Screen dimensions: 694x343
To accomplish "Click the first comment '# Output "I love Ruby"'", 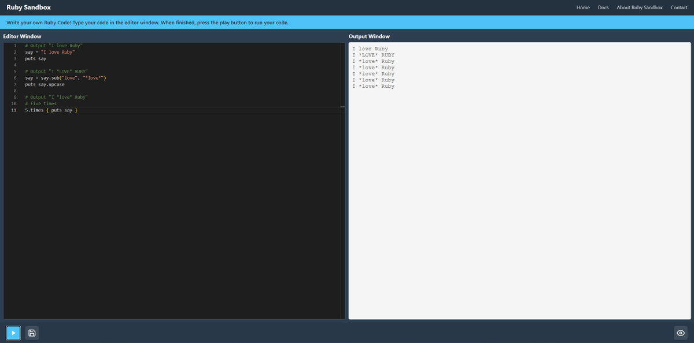I will pyautogui.click(x=54, y=46).
